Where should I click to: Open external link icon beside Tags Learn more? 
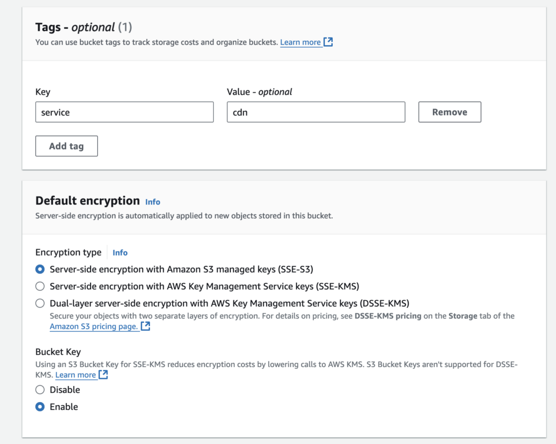click(x=328, y=42)
